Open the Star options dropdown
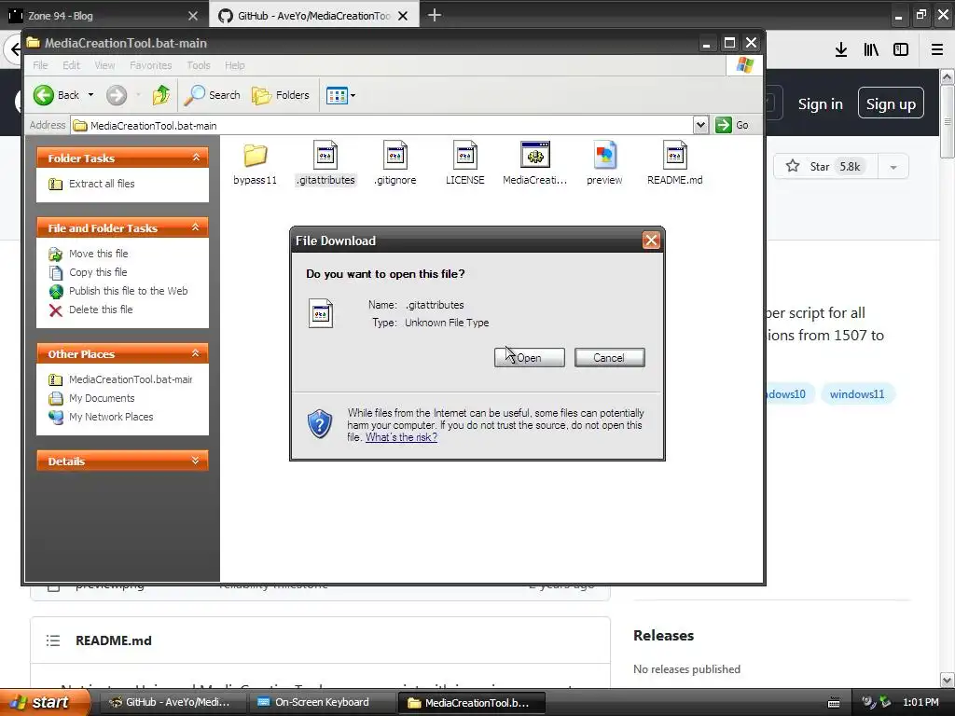 click(893, 167)
